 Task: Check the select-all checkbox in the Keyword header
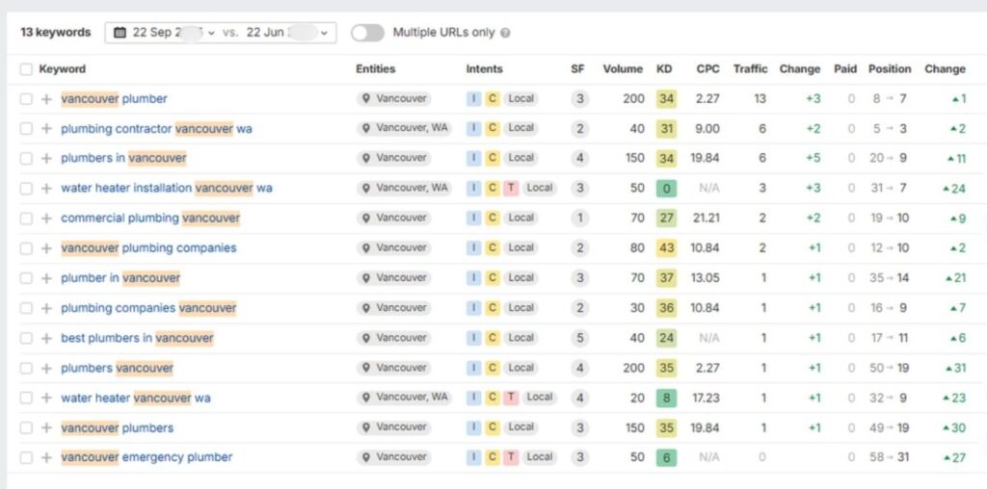tap(26, 69)
